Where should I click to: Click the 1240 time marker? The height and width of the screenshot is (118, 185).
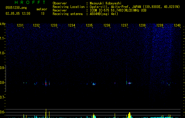177,25
